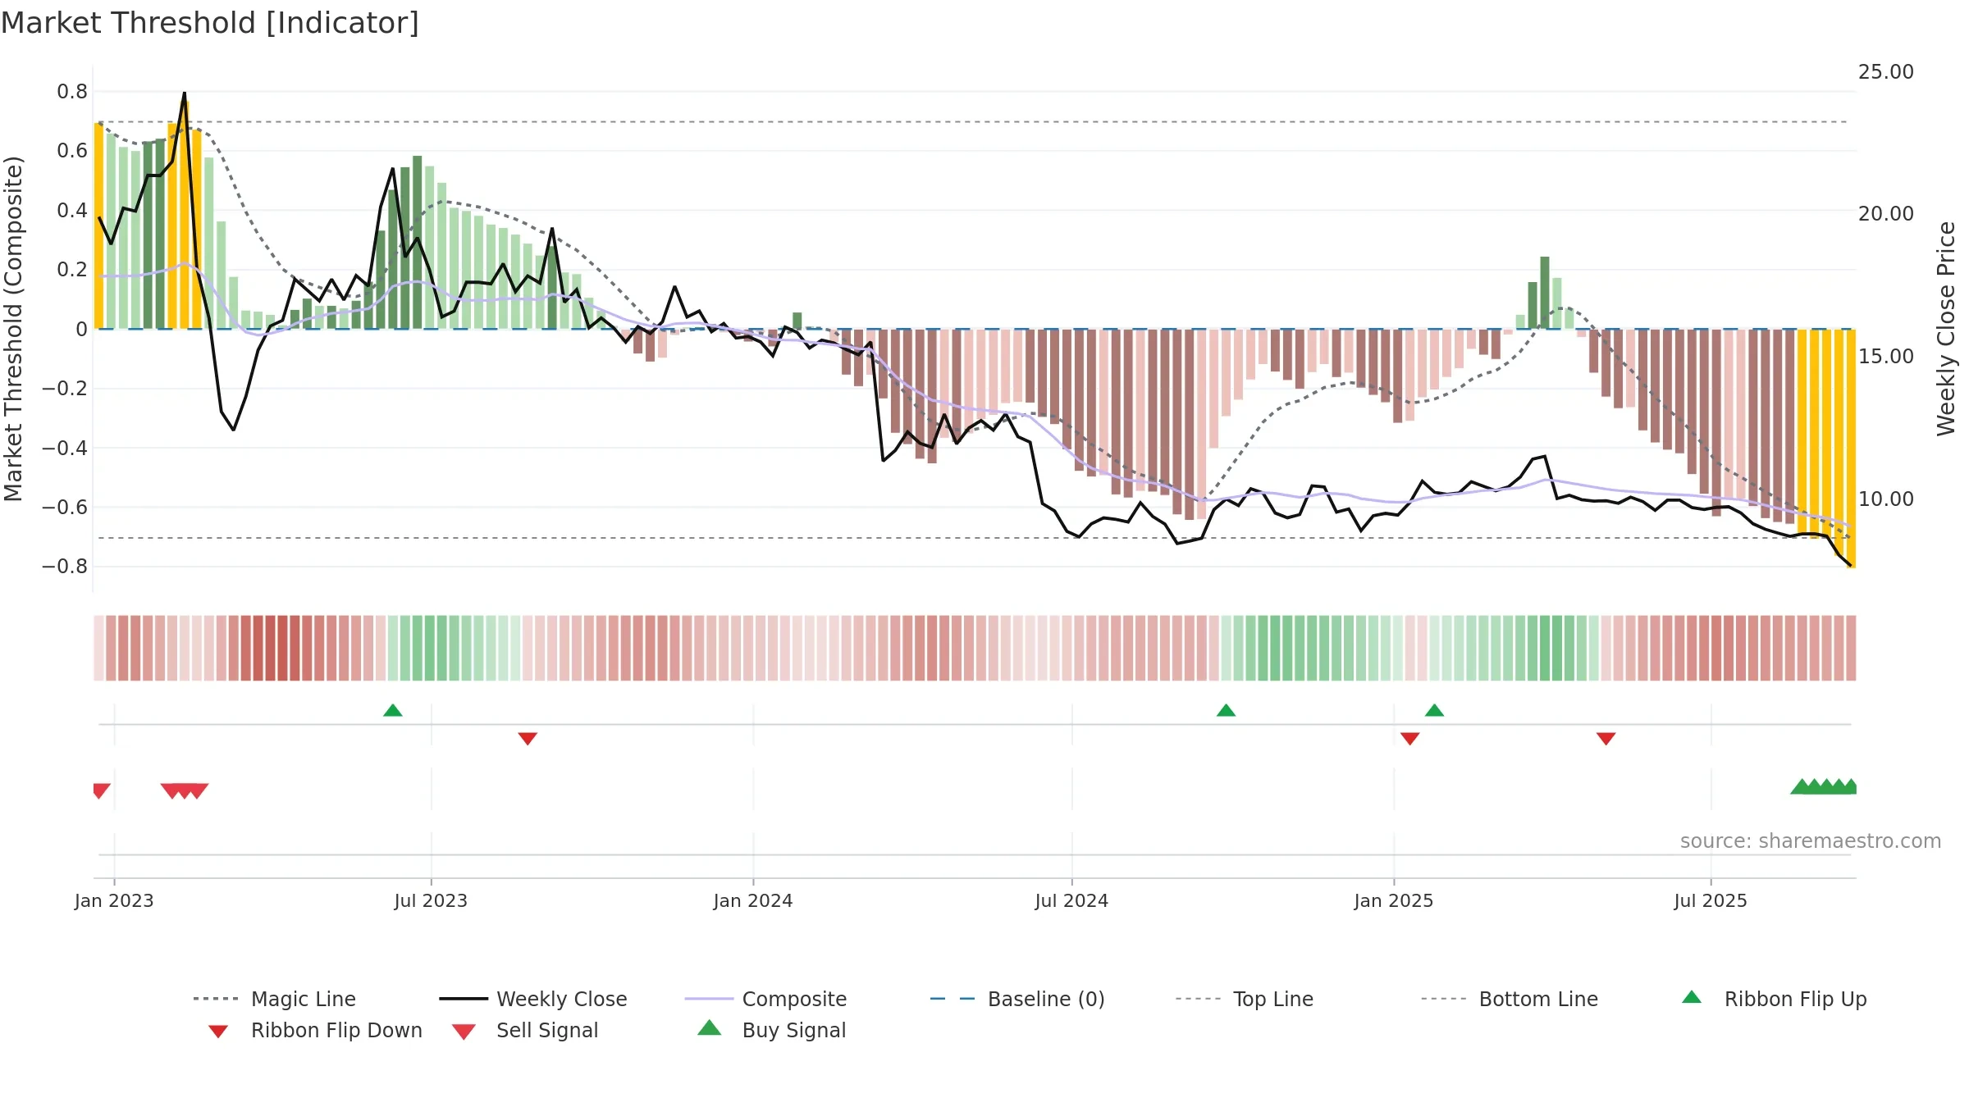
Task: Click the tallest dark green bar near April 2025
Action: [1545, 293]
